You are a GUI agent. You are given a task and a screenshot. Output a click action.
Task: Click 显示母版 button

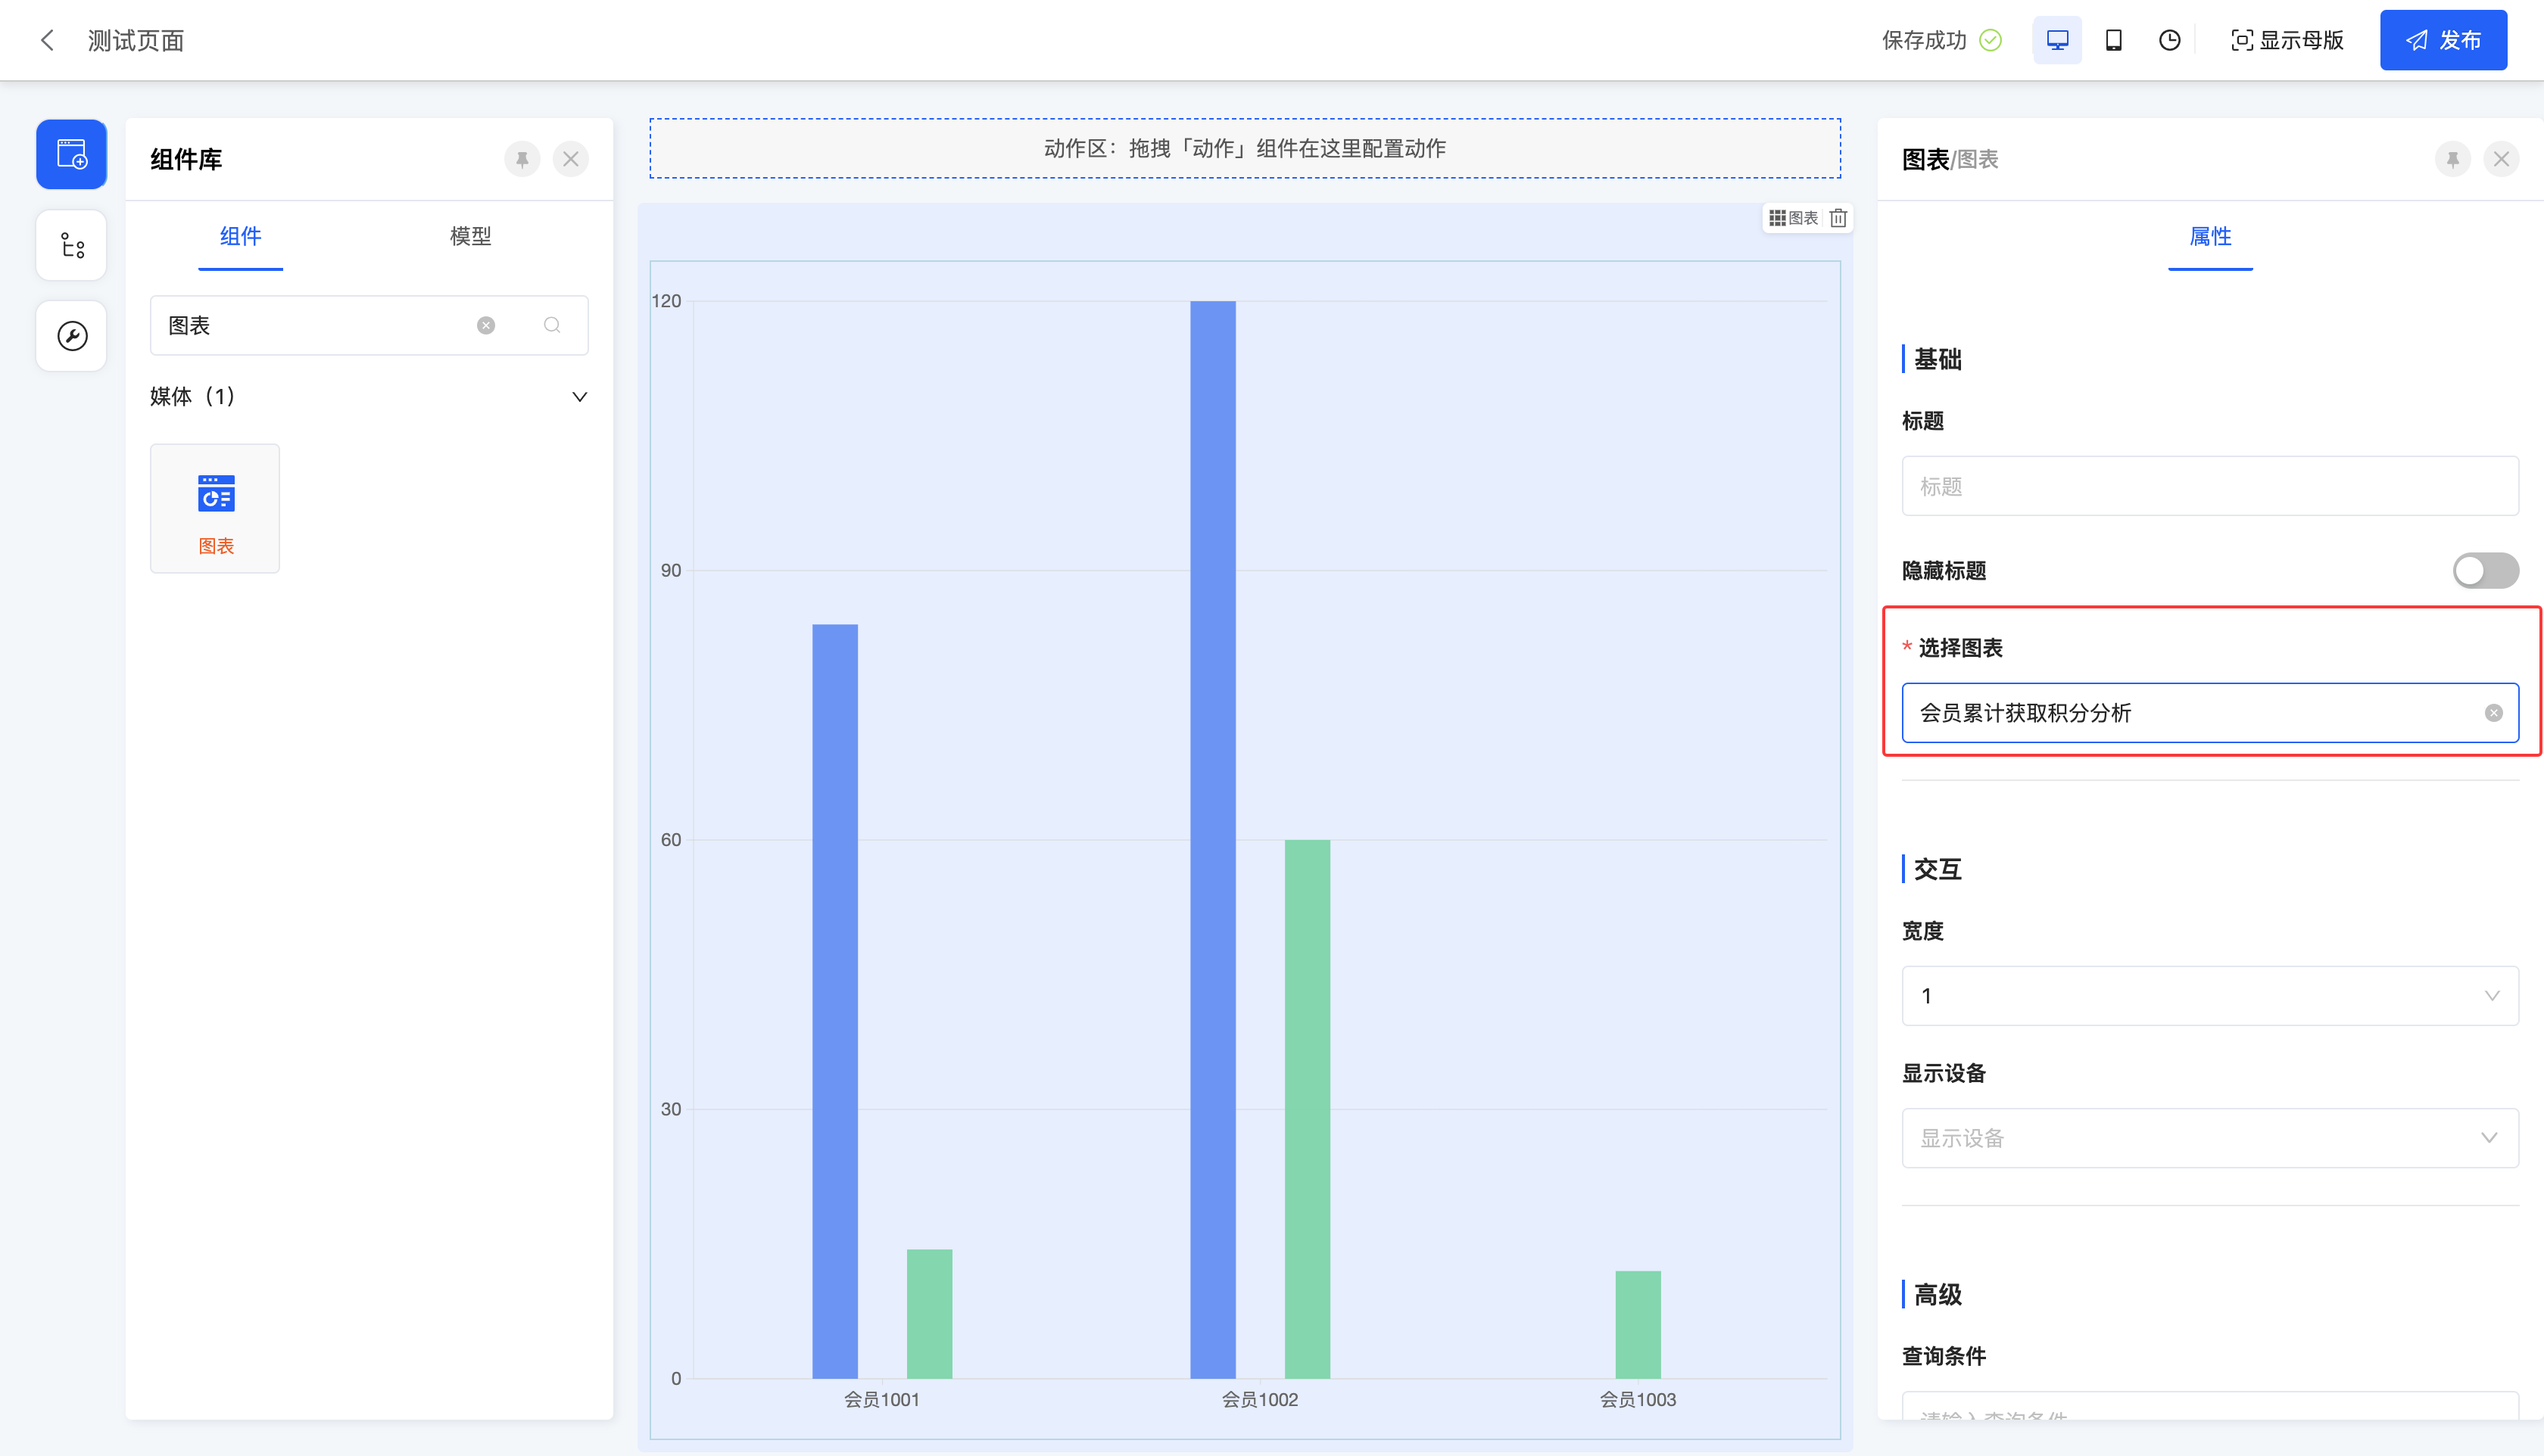pyautogui.click(x=2287, y=40)
